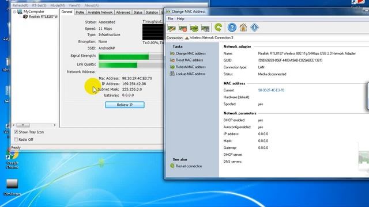Click the IP Address value 169.254.42.98
This screenshot has width=369, height=207.
pyautogui.click(x=134, y=84)
